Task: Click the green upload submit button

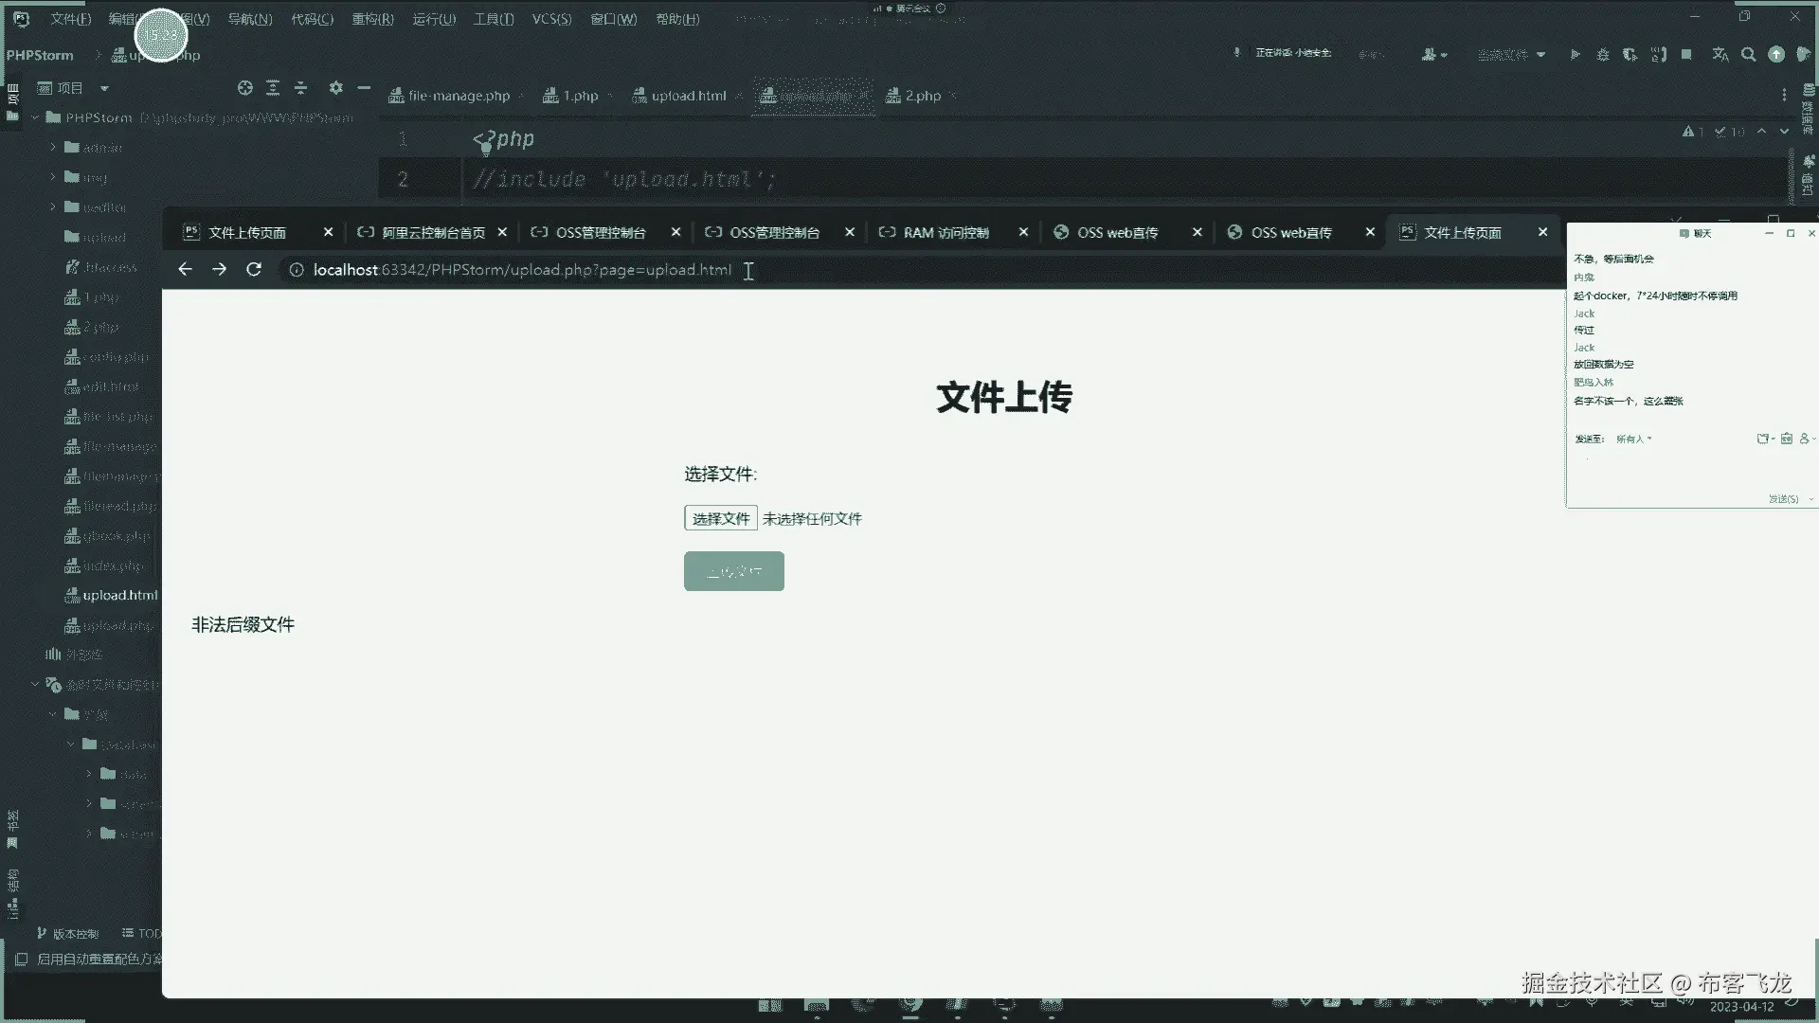Action: pyautogui.click(x=733, y=571)
